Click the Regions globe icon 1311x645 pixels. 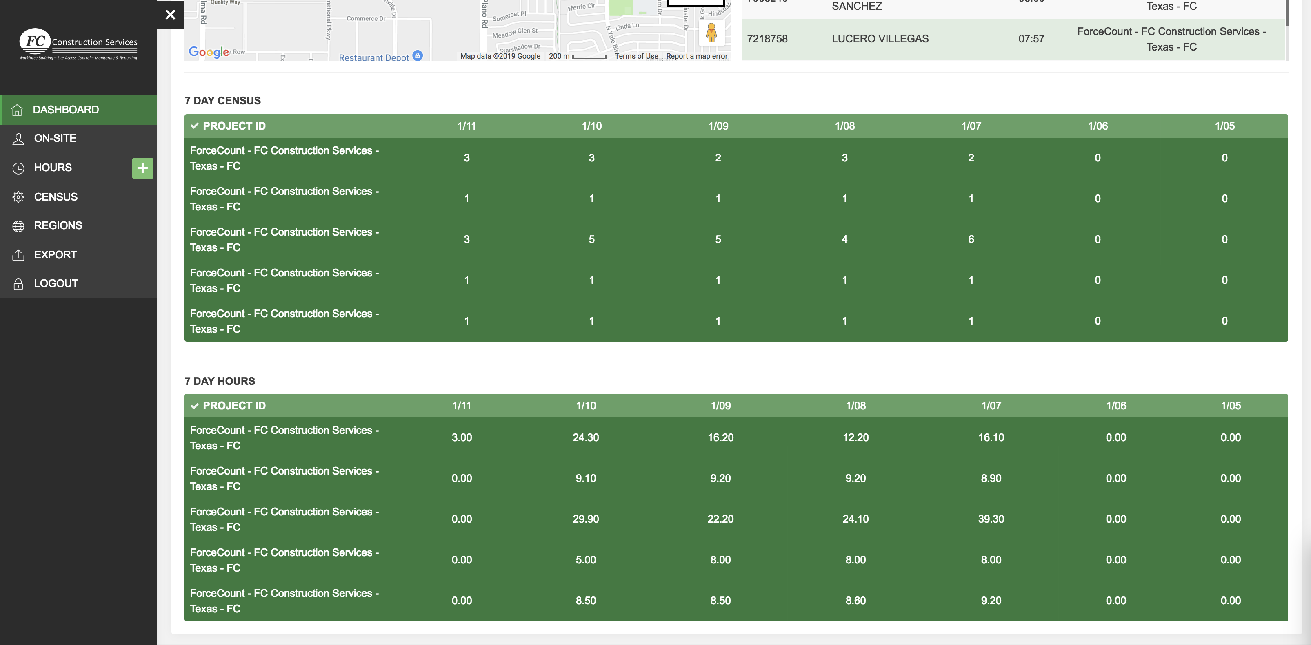click(x=18, y=226)
